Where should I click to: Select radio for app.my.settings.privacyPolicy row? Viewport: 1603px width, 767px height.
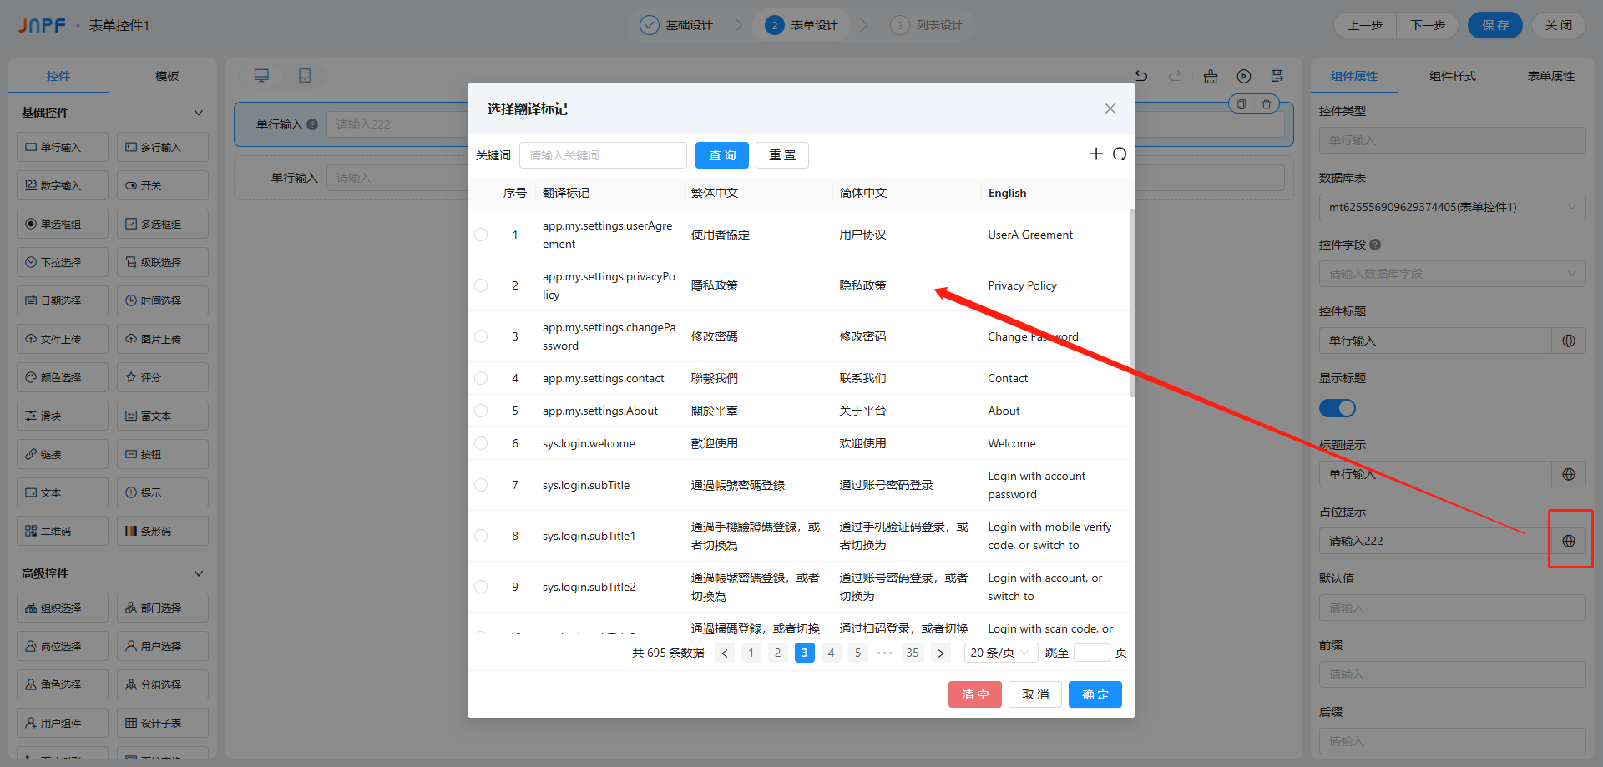pos(481,285)
